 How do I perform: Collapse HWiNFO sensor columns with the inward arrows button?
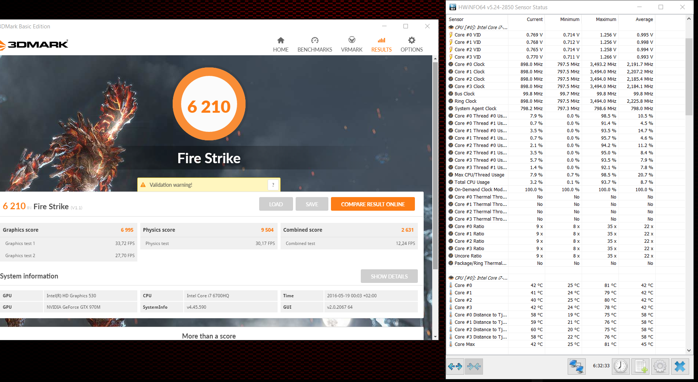coord(474,366)
